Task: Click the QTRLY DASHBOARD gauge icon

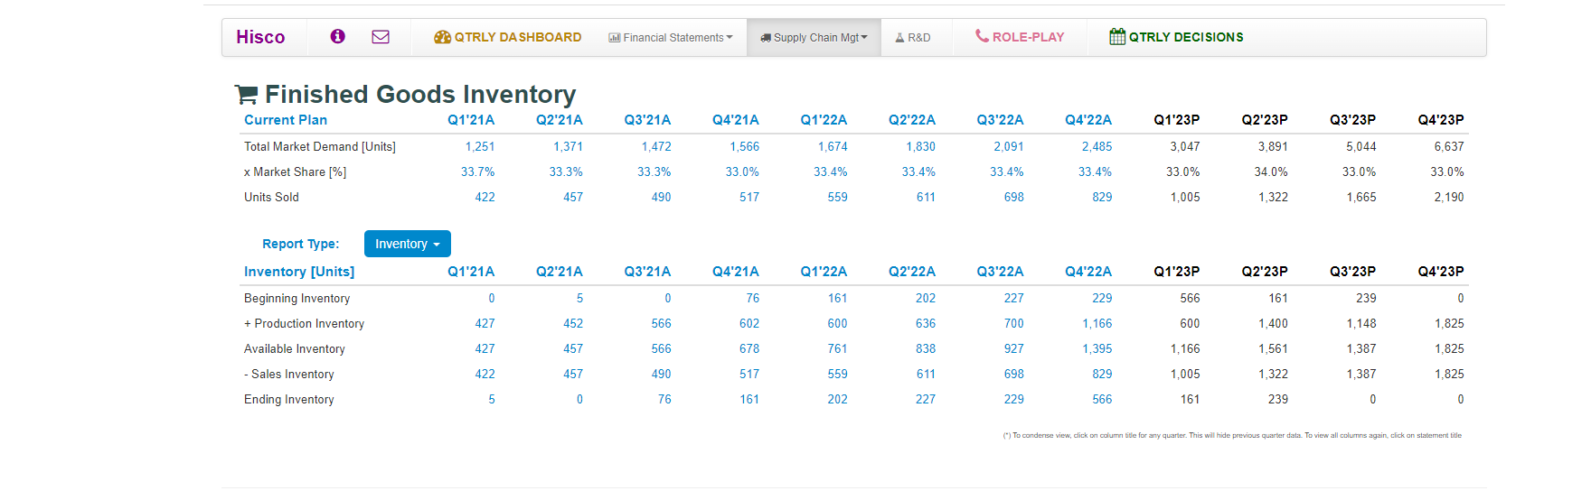Action: click(442, 37)
